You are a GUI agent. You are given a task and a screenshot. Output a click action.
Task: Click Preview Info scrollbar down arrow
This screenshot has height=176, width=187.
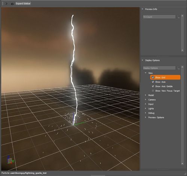(x=183, y=50)
